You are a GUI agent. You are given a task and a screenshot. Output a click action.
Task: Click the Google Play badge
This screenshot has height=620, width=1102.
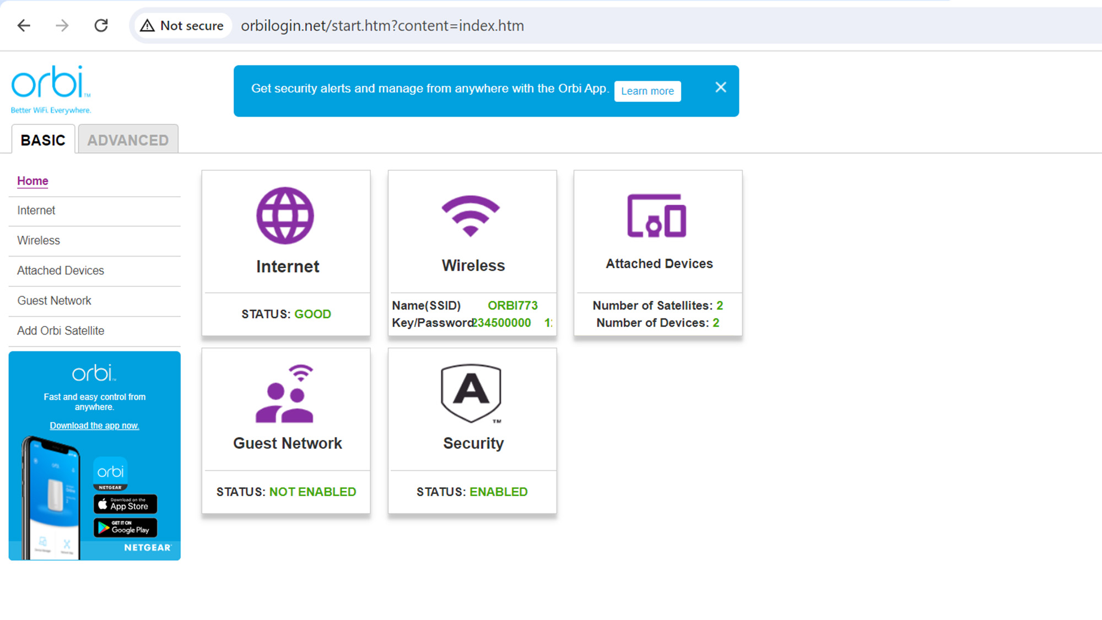pyautogui.click(x=126, y=527)
